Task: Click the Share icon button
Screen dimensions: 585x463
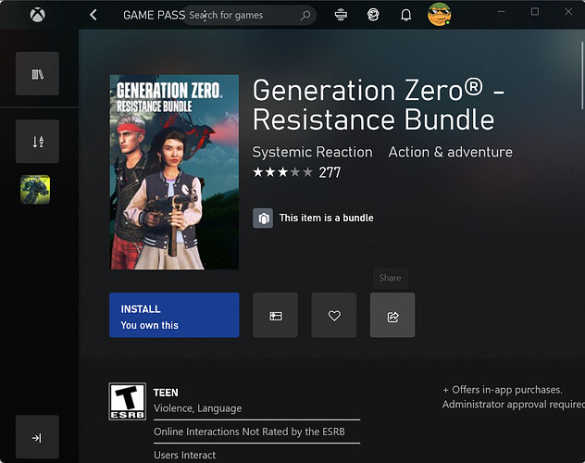Action: (392, 315)
